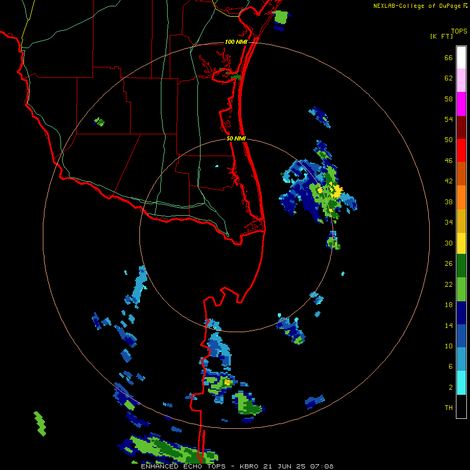
Task: Click the NEXLAB-College of DuPage credit text
Action: click(x=417, y=6)
